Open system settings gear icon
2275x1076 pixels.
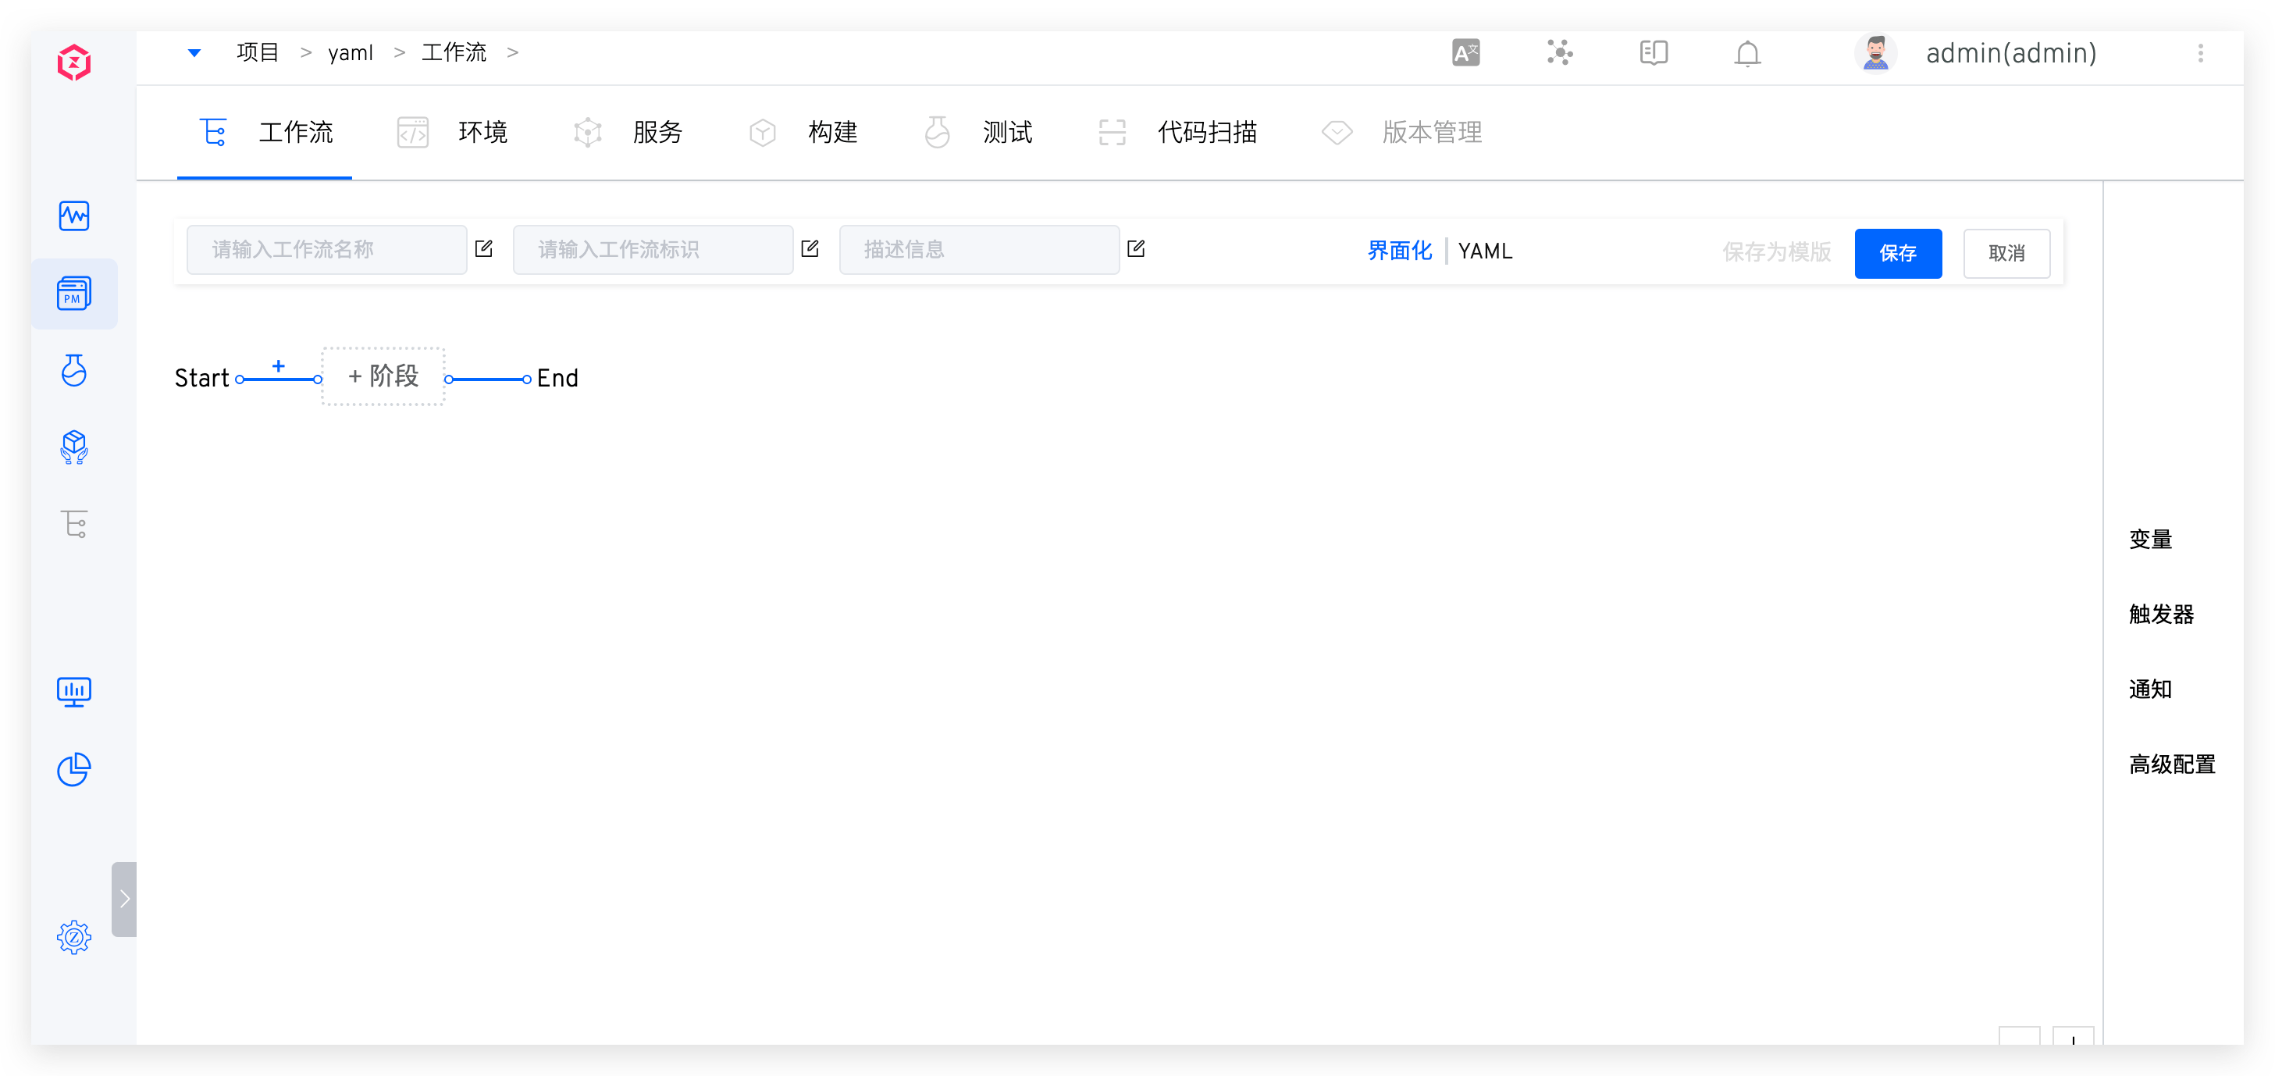(74, 936)
